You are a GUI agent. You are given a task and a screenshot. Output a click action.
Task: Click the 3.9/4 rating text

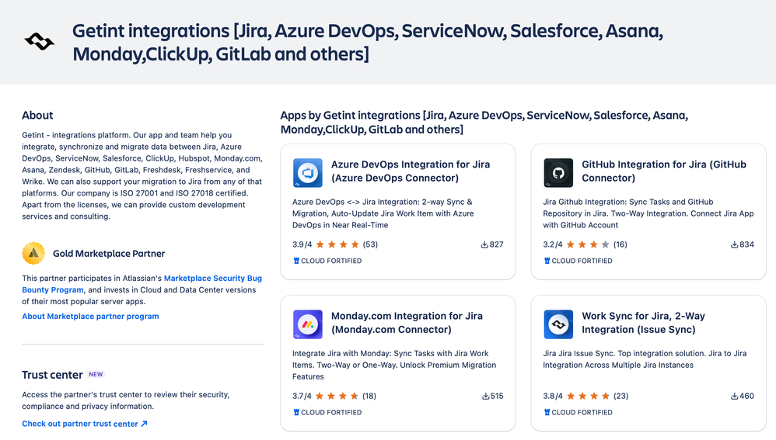pos(302,244)
